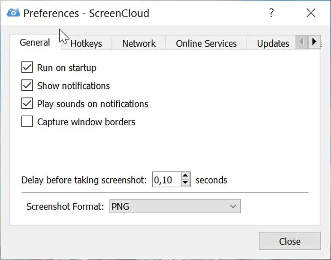The width and height of the screenshot is (331, 260).
Task: Click the ScreenCloud app icon in title bar
Action: (13, 13)
